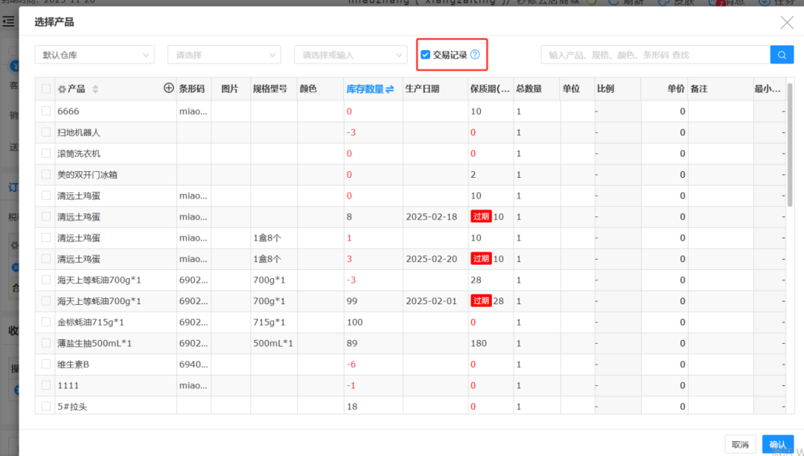Screen dimensions: 804x456
Task: Click the 500mL*1 specification cell
Action: 272,343
